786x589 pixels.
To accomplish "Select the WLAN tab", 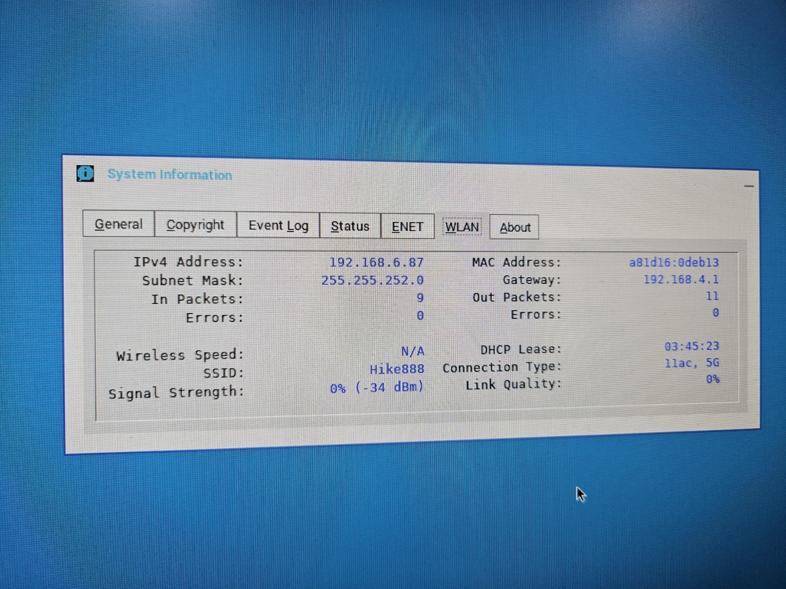I will tap(462, 227).
